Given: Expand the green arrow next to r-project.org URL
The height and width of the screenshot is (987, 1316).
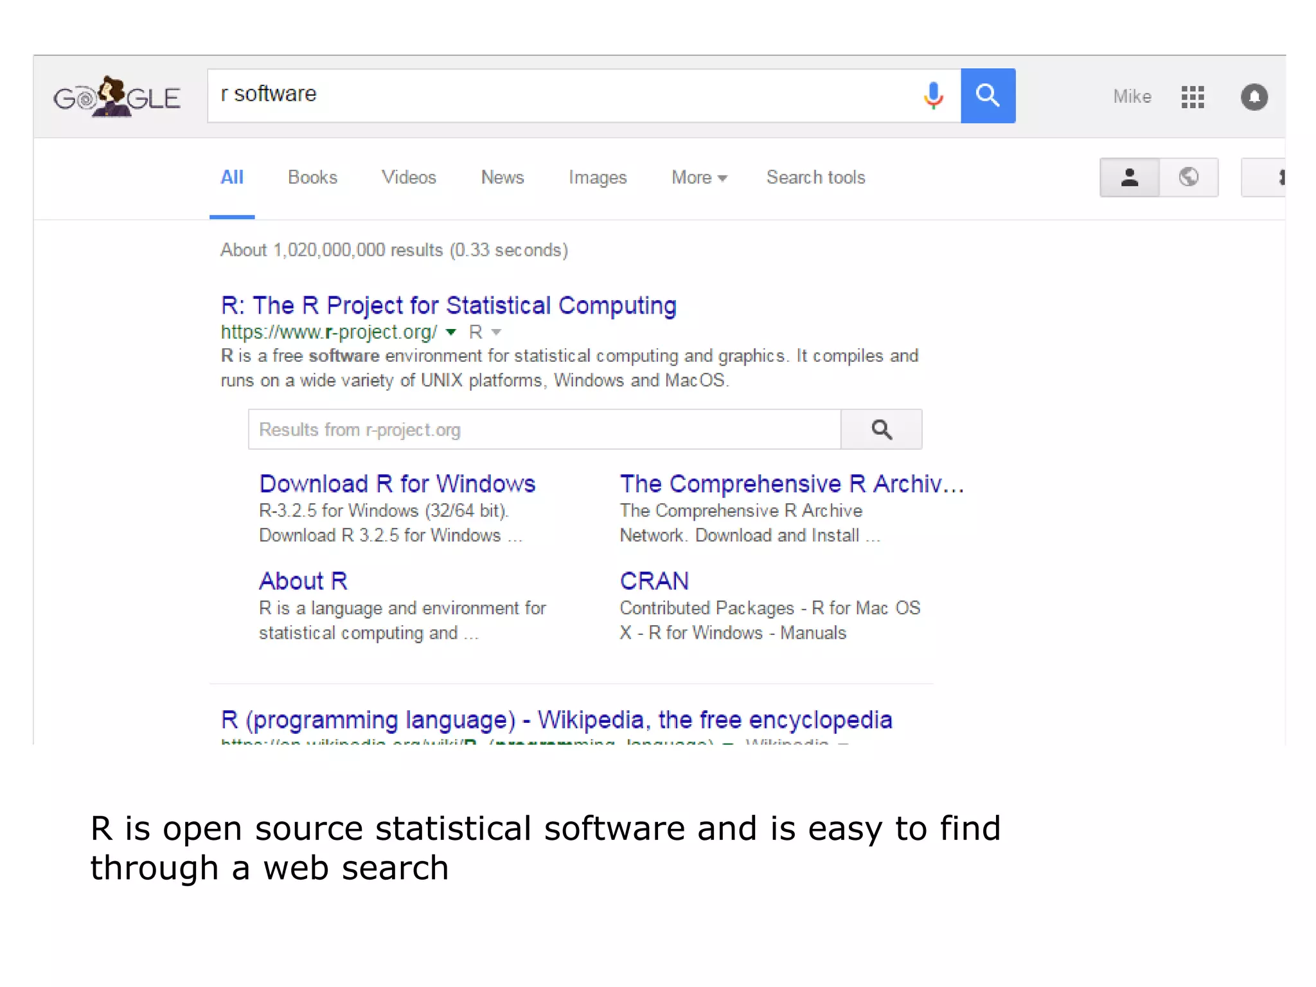Looking at the screenshot, I should pyautogui.click(x=451, y=332).
